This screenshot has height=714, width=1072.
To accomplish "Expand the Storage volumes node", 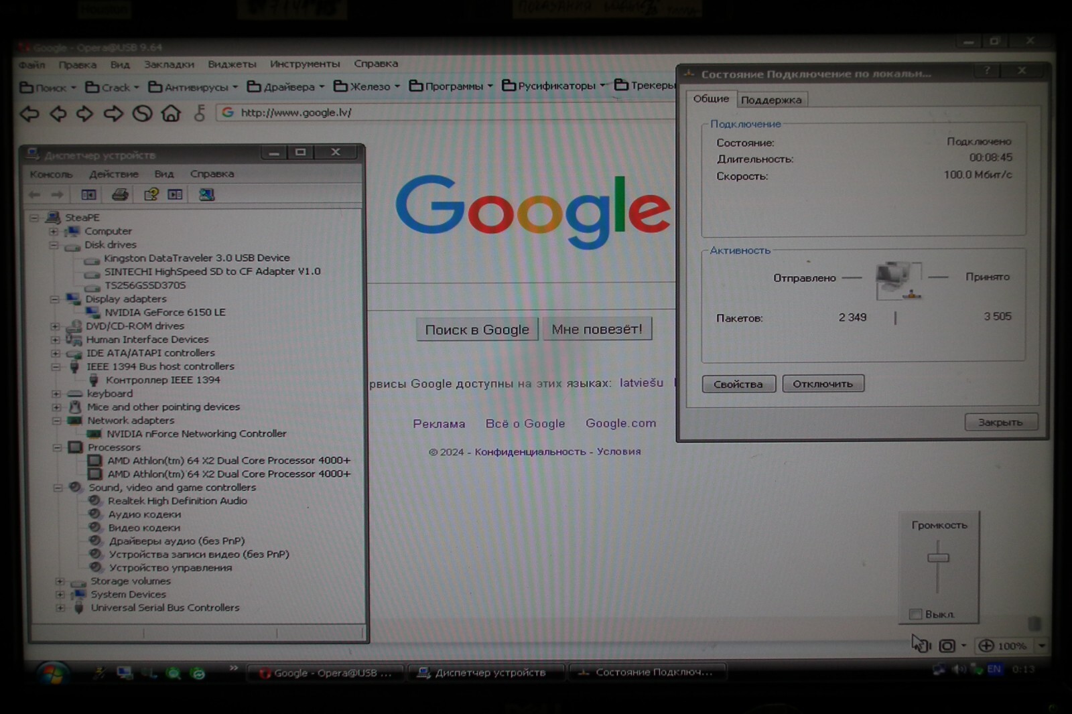I will [x=60, y=581].
